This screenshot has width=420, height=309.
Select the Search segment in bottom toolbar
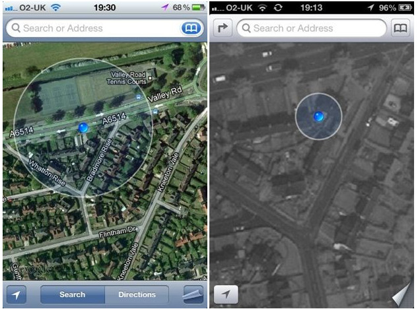tap(73, 294)
